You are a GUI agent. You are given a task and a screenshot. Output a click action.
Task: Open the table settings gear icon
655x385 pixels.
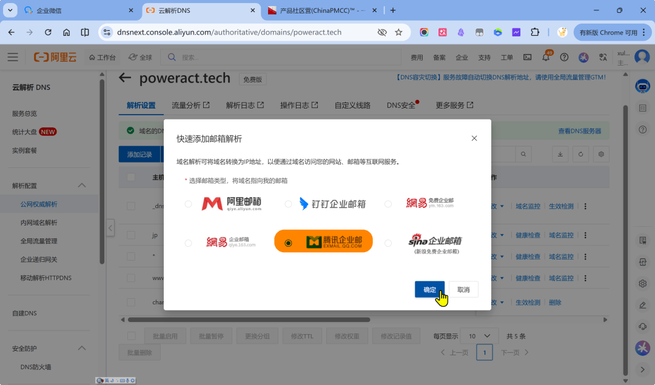(x=601, y=154)
